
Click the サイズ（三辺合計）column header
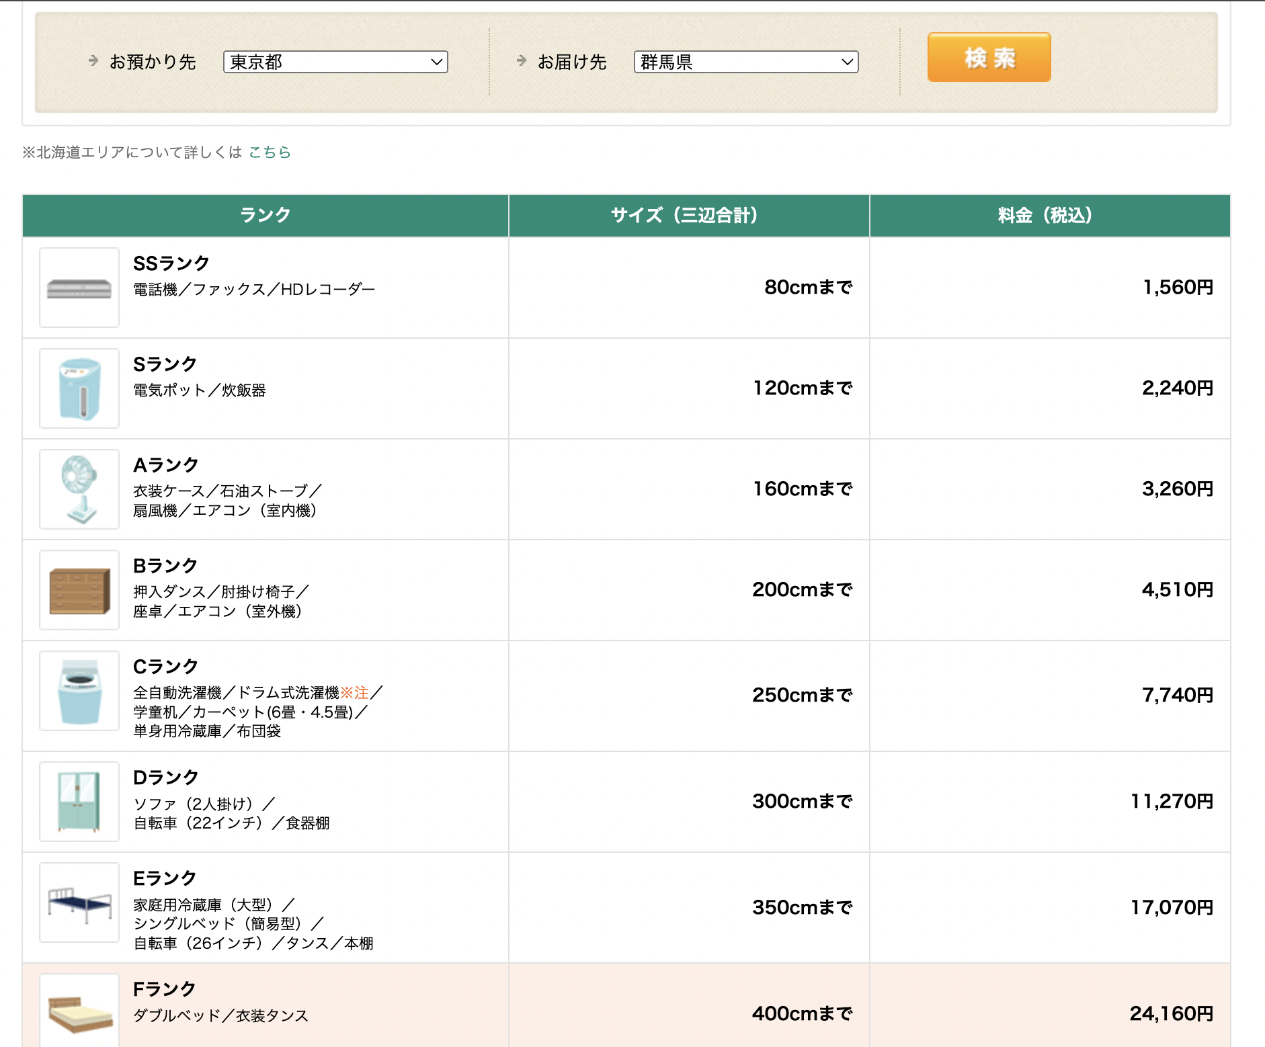(688, 215)
